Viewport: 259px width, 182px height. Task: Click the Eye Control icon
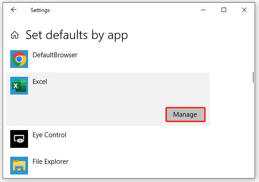19,139
